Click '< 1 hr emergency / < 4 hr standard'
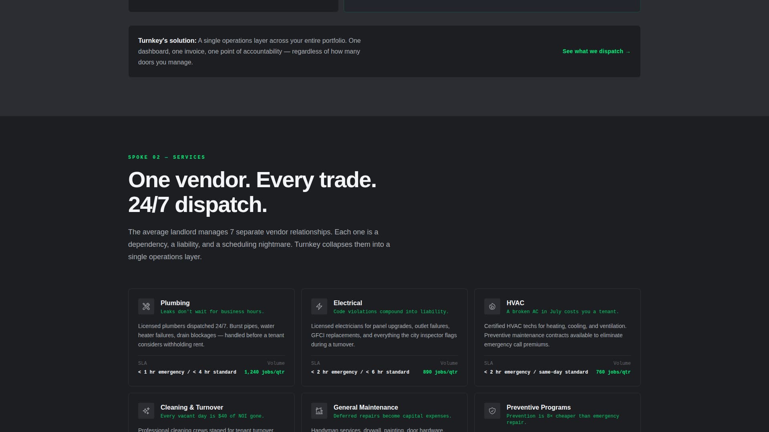769x432 pixels. pos(187,372)
